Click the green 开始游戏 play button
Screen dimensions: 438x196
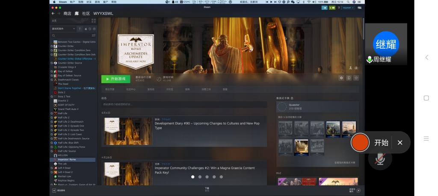[115, 79]
